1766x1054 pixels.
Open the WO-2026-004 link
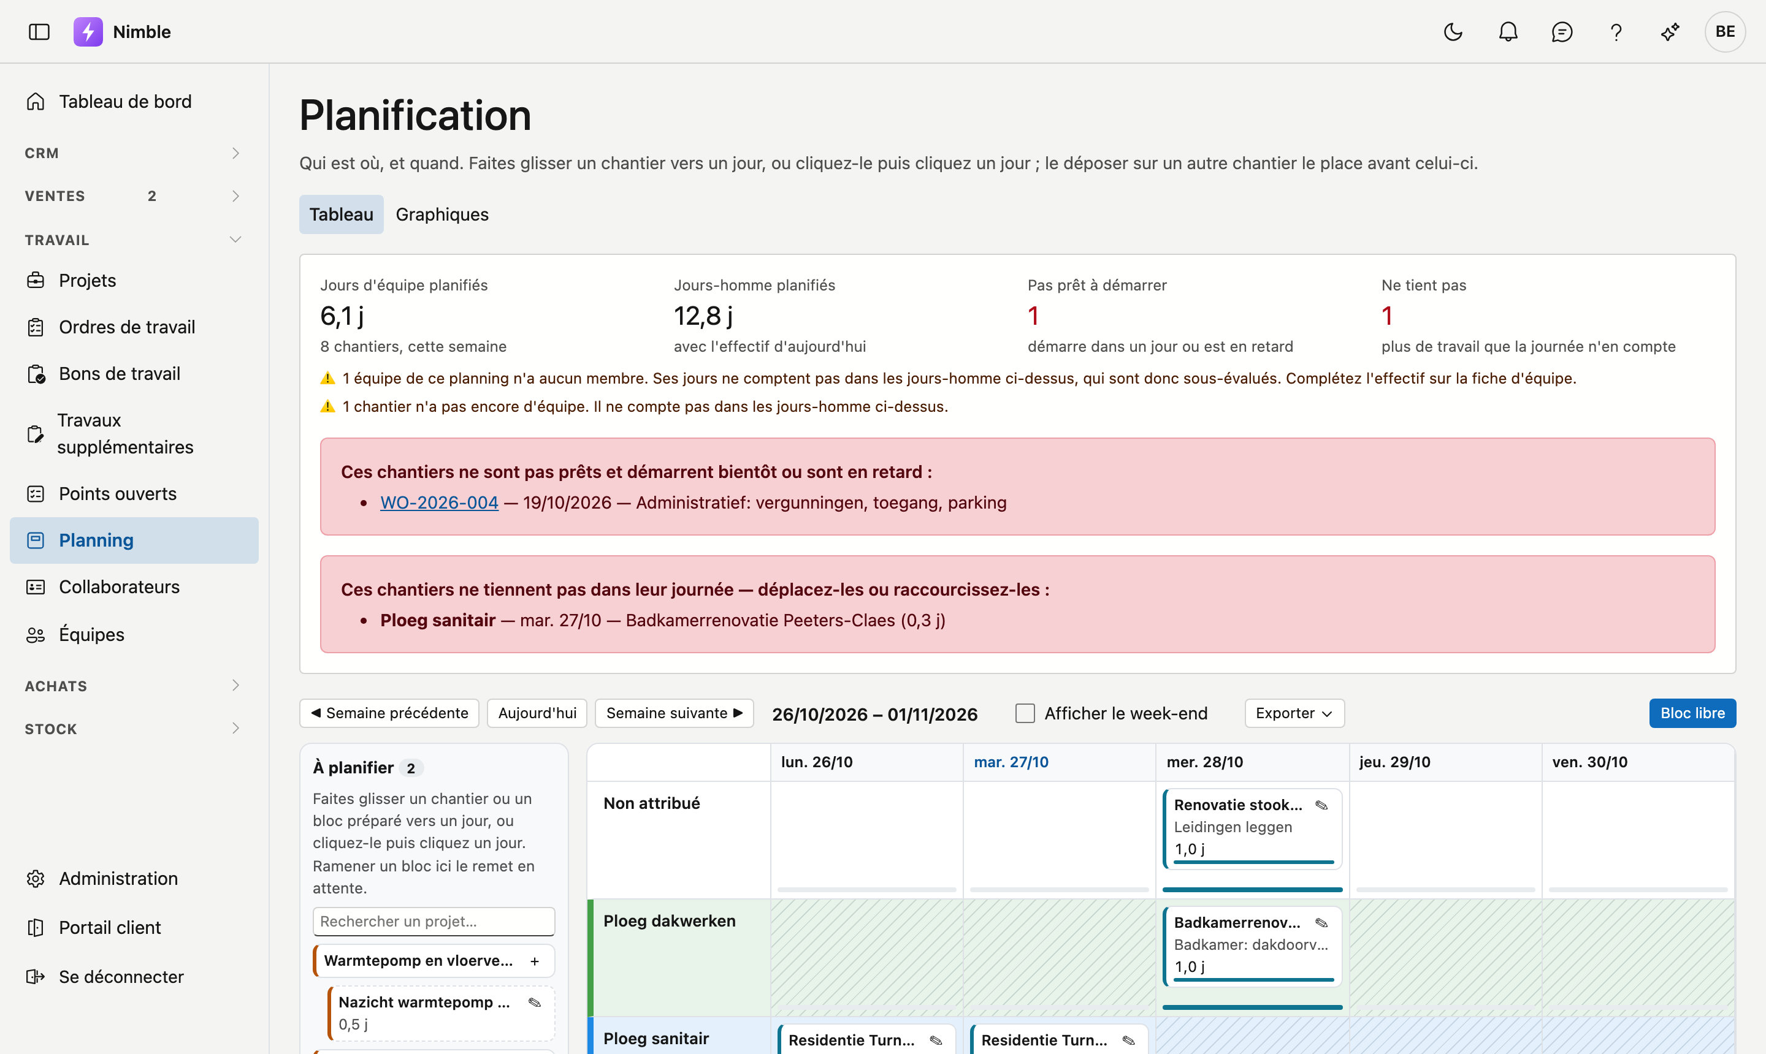439,503
